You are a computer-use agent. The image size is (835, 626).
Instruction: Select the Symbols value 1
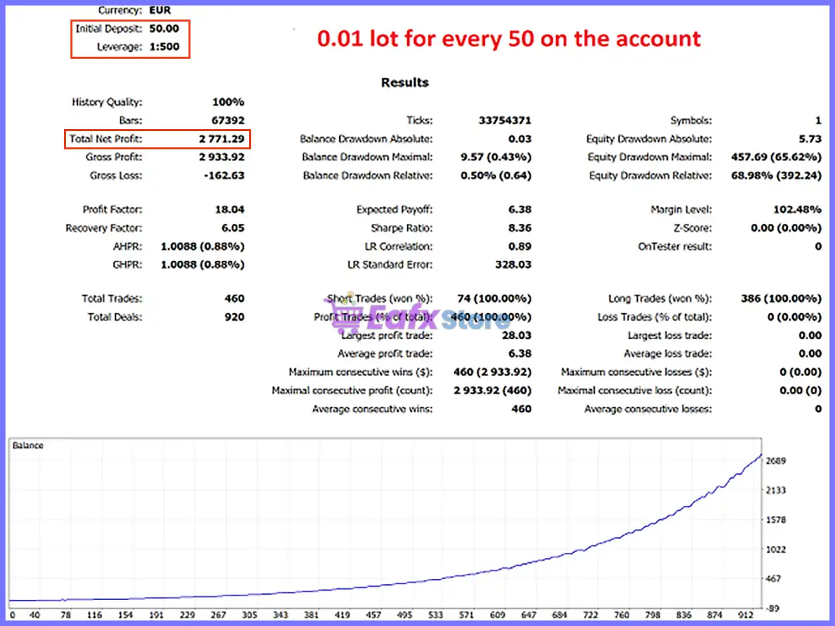[x=818, y=121]
